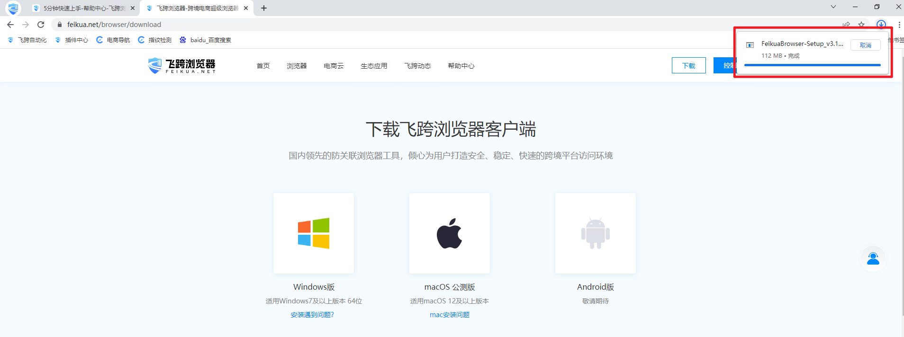Viewport: 904px width, 337px height.
Task: Click the browser downloads arrow icon
Action: (x=881, y=25)
